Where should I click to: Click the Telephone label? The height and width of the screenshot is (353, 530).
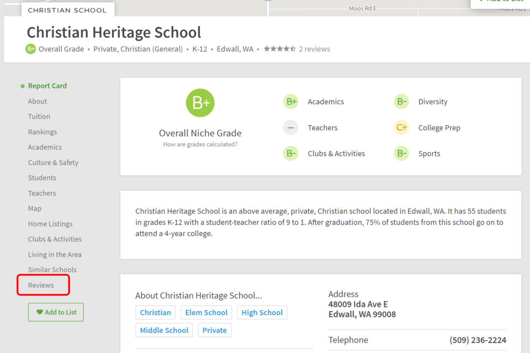click(348, 340)
